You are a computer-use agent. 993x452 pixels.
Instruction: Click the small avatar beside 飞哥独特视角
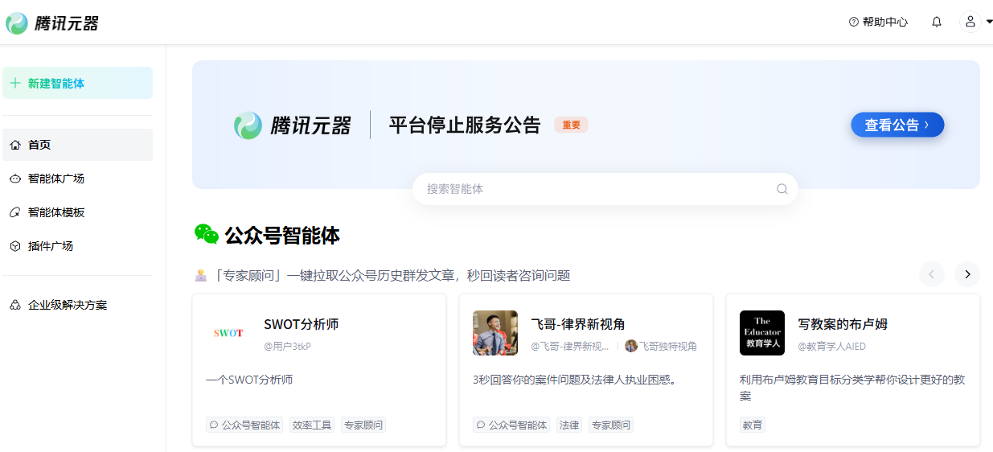click(x=631, y=346)
